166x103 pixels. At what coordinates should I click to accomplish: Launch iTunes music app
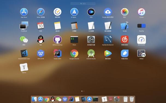pyautogui.click(x=141, y=12)
